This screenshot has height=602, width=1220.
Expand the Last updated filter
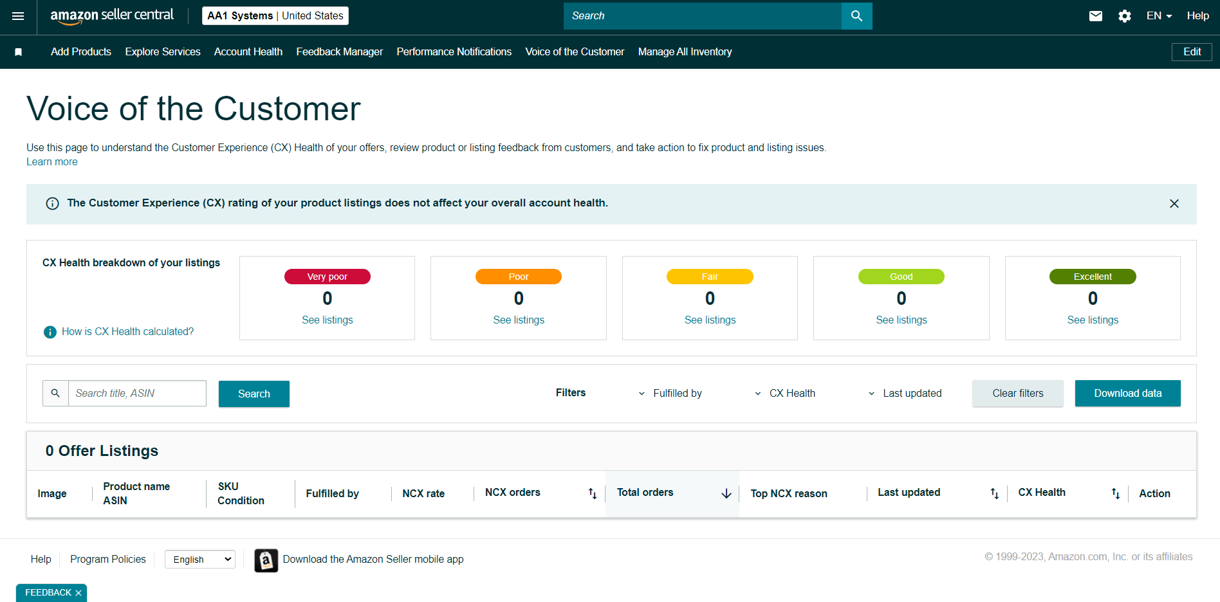tap(905, 394)
